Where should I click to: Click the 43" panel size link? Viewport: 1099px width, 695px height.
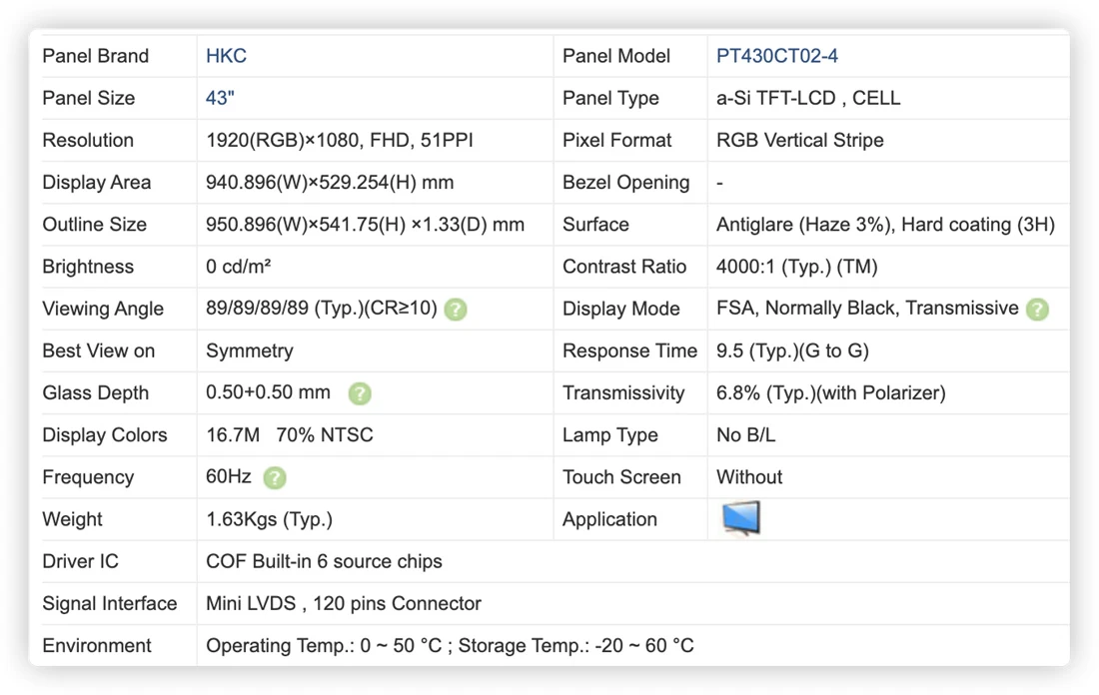click(x=220, y=98)
